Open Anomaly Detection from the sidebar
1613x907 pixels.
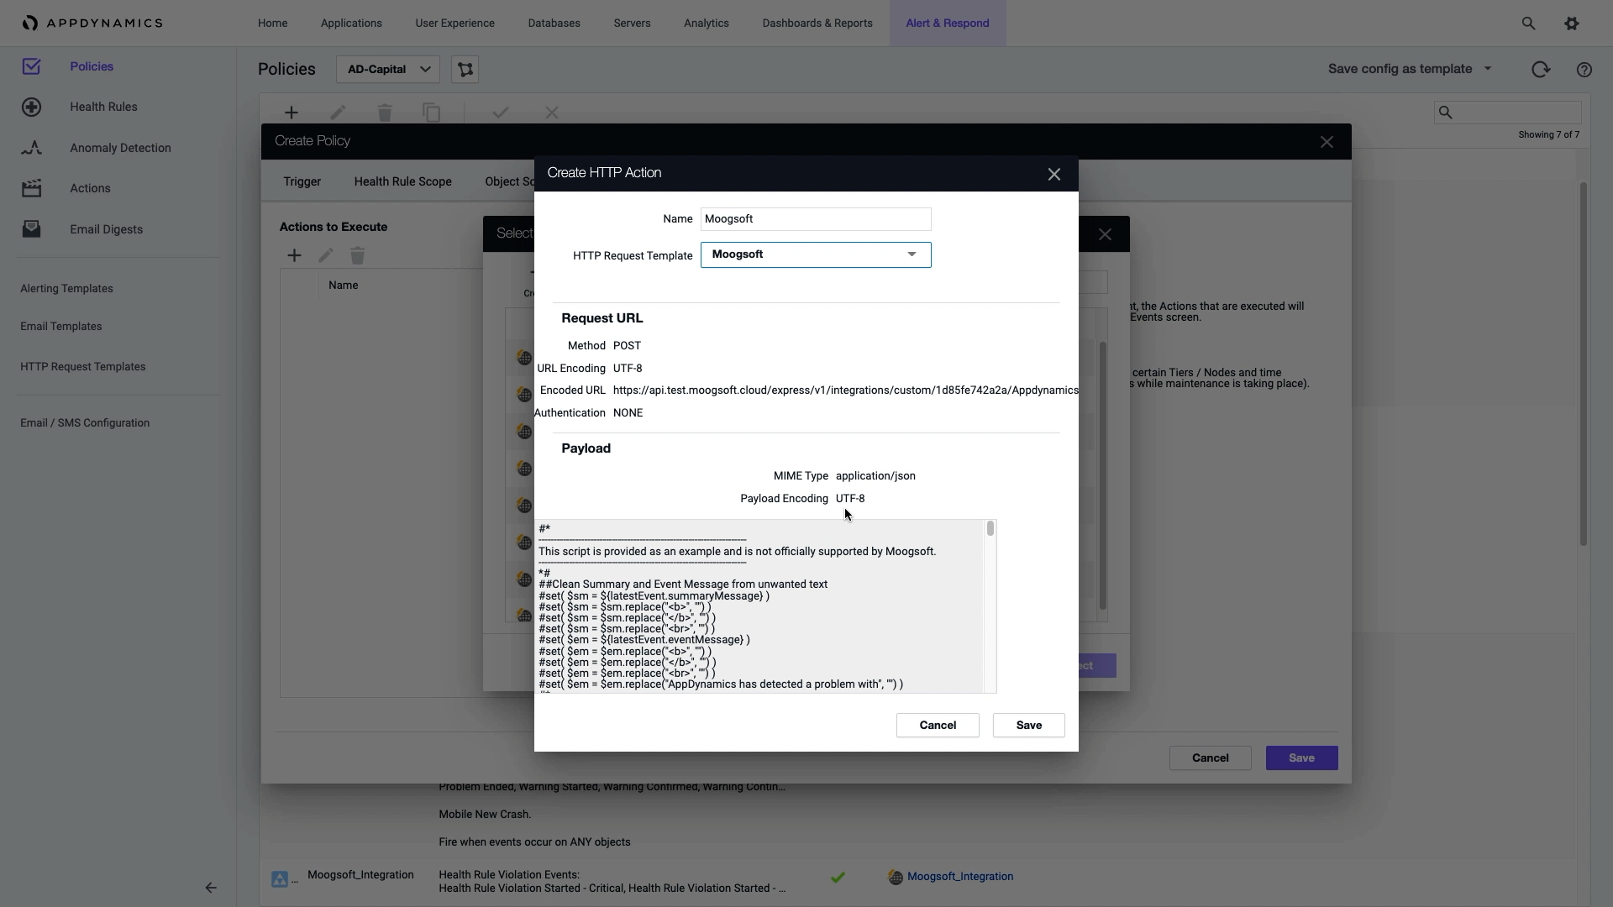[x=120, y=148]
